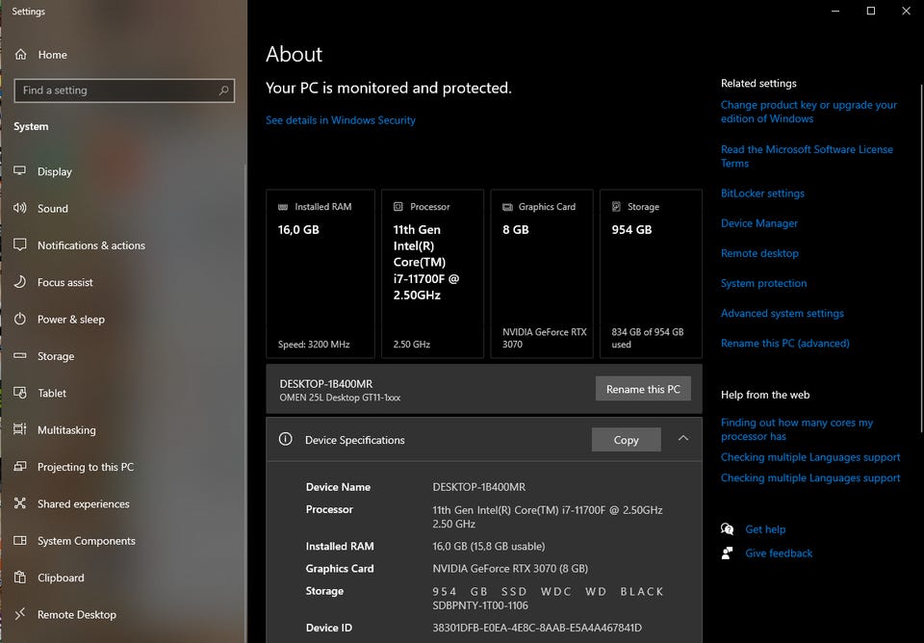
Task: Click the Storage card disk icon
Action: click(x=616, y=206)
